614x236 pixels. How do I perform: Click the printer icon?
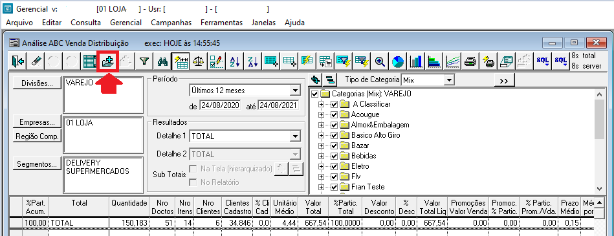click(470, 61)
